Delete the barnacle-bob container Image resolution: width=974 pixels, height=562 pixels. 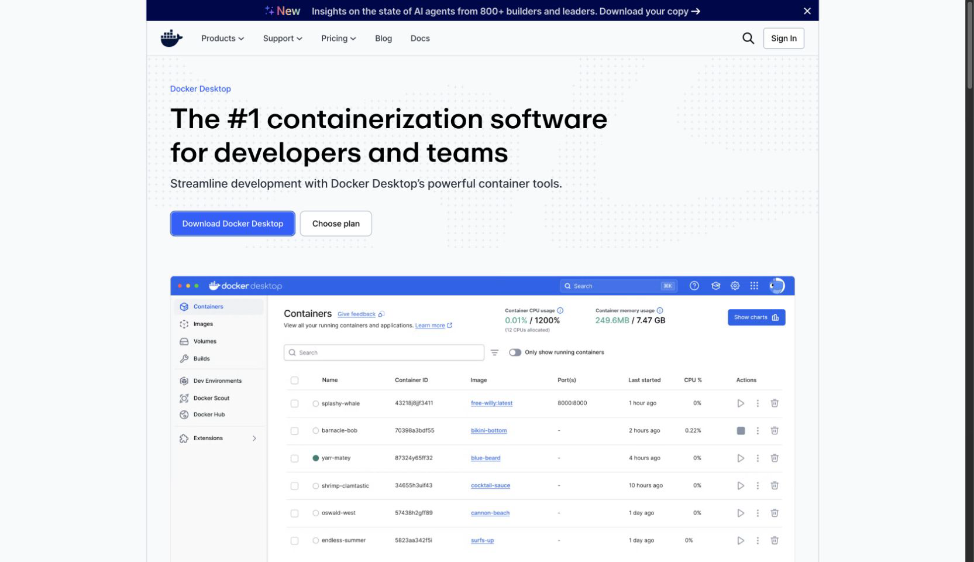click(775, 431)
